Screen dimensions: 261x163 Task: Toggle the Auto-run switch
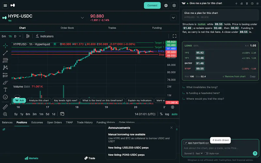tap(207, 154)
